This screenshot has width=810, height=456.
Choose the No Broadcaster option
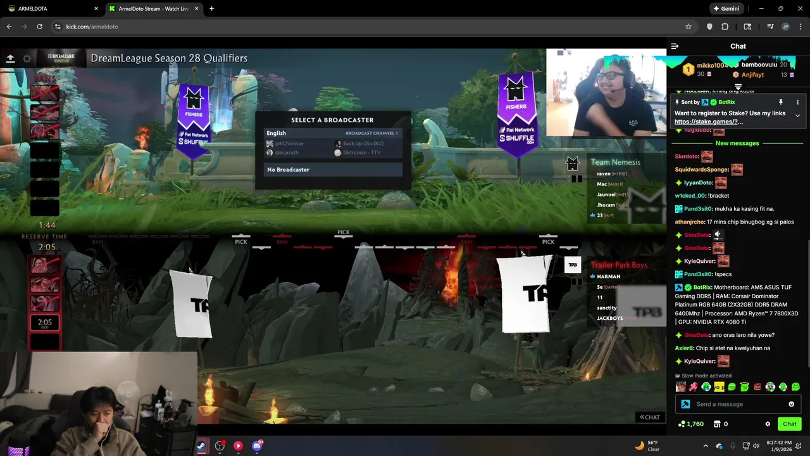333,170
